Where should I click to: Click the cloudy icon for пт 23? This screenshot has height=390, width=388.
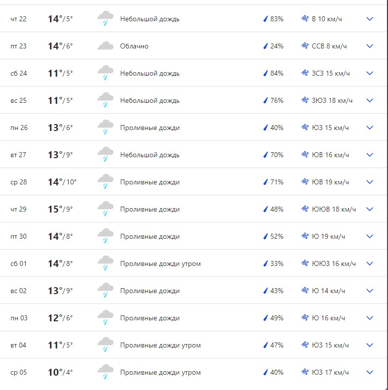coord(105,46)
